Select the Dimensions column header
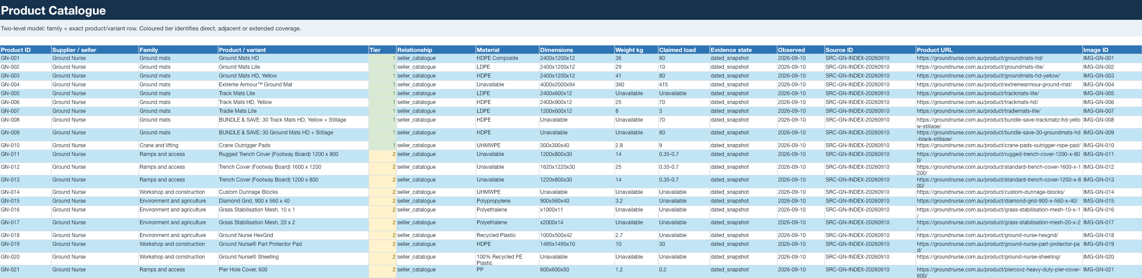 pos(576,50)
